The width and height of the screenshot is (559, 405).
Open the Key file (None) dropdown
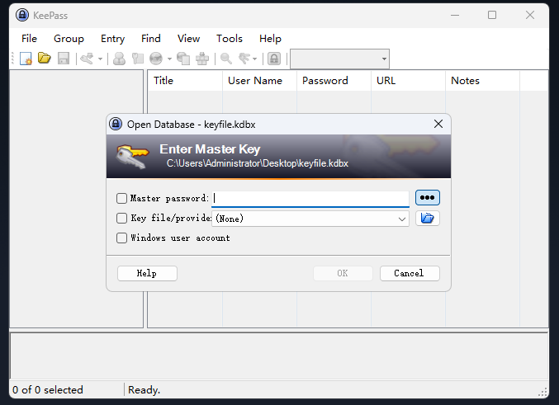pos(310,219)
